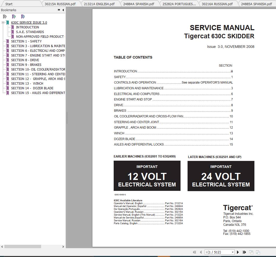Open the page number dropdown arrow
276x257 pixels.
233,252
